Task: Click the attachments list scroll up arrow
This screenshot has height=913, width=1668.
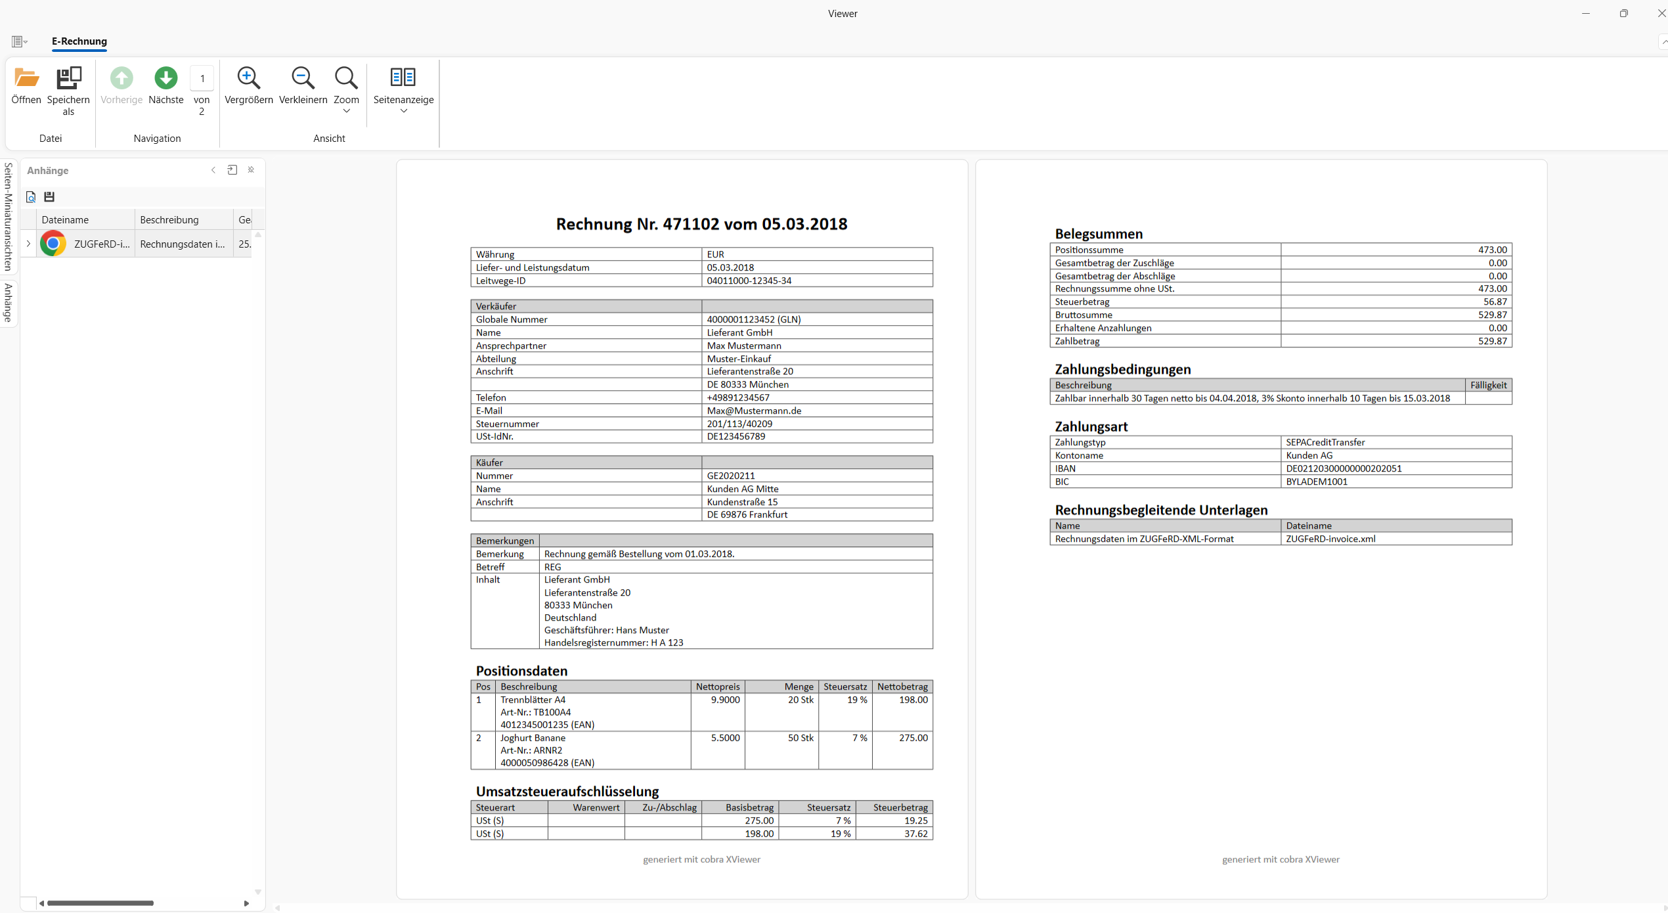Action: coord(258,234)
